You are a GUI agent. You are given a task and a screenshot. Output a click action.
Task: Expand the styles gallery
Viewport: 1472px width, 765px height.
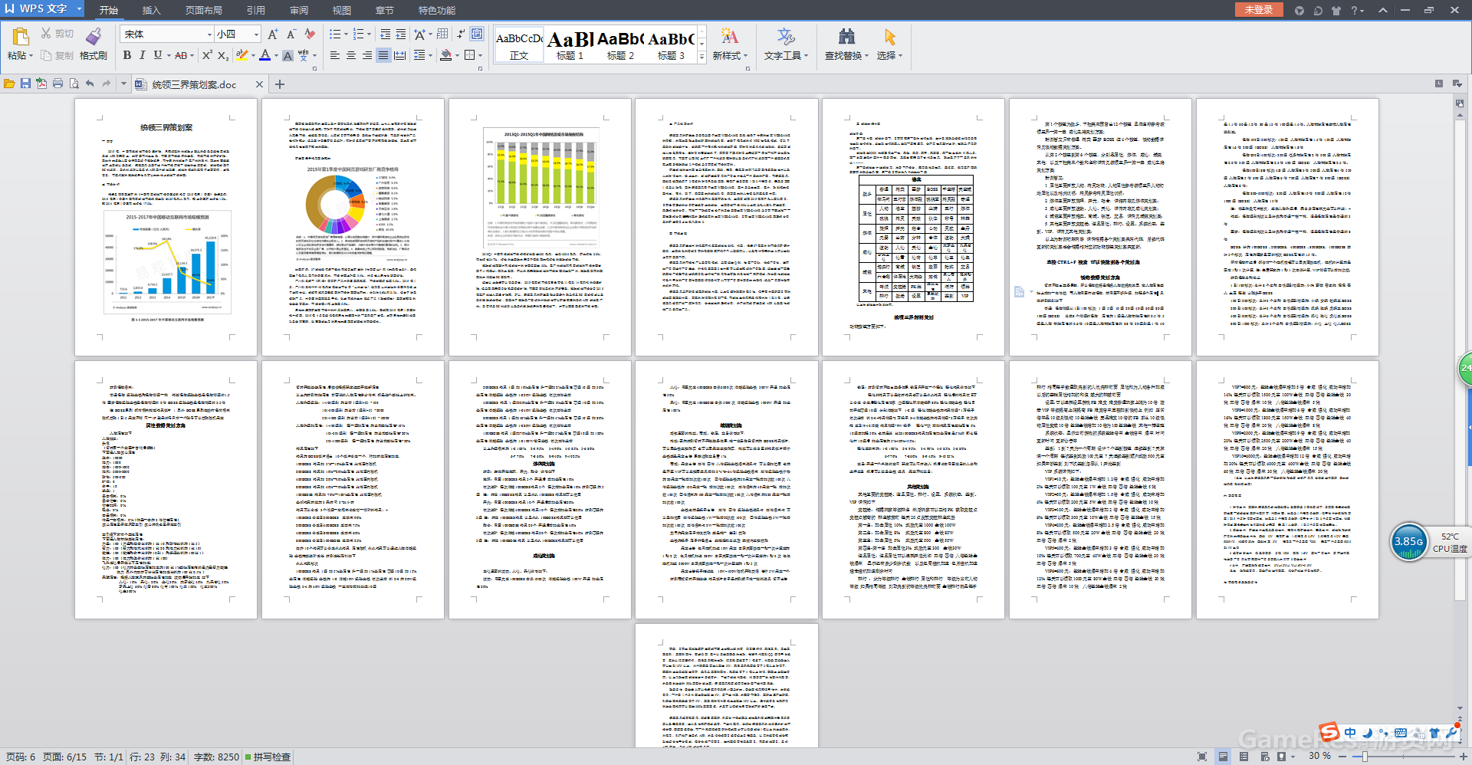tap(701, 58)
